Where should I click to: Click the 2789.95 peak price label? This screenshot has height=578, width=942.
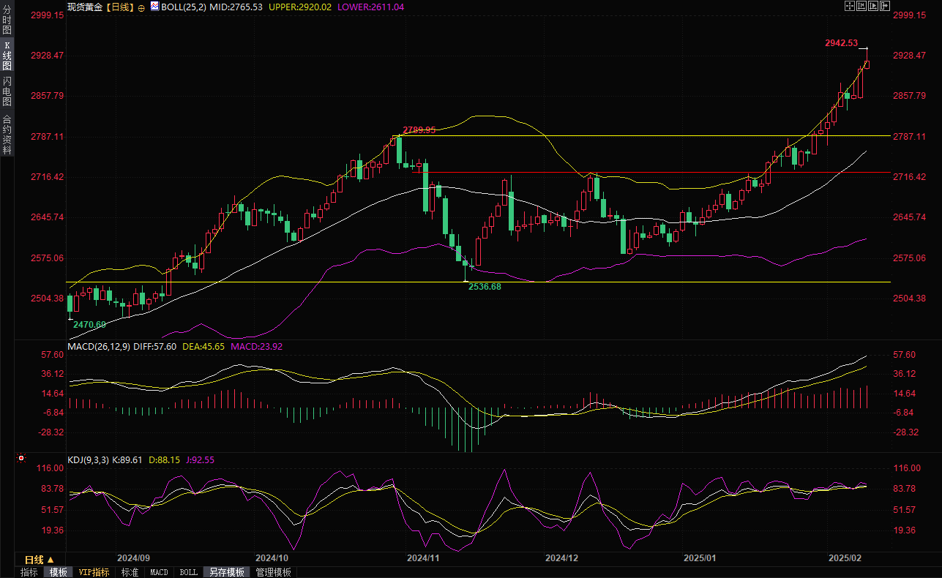(419, 130)
